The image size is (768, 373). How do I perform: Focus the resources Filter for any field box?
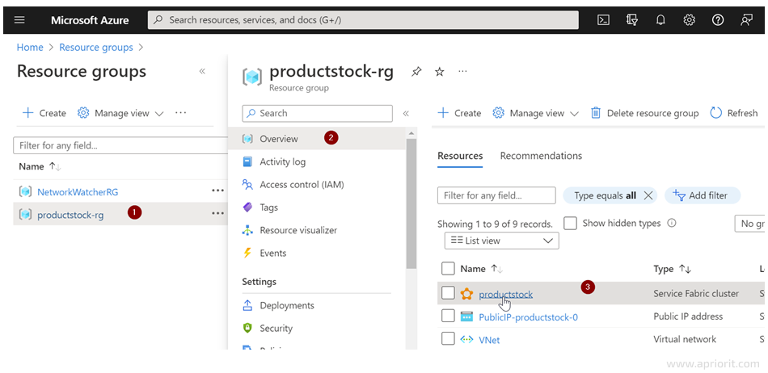[496, 195]
